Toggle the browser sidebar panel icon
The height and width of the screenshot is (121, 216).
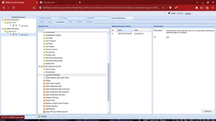pyautogui.click(x=202, y=8)
